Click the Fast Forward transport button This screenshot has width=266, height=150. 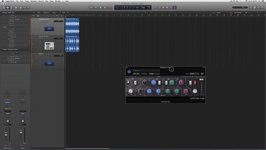click(x=96, y=7)
